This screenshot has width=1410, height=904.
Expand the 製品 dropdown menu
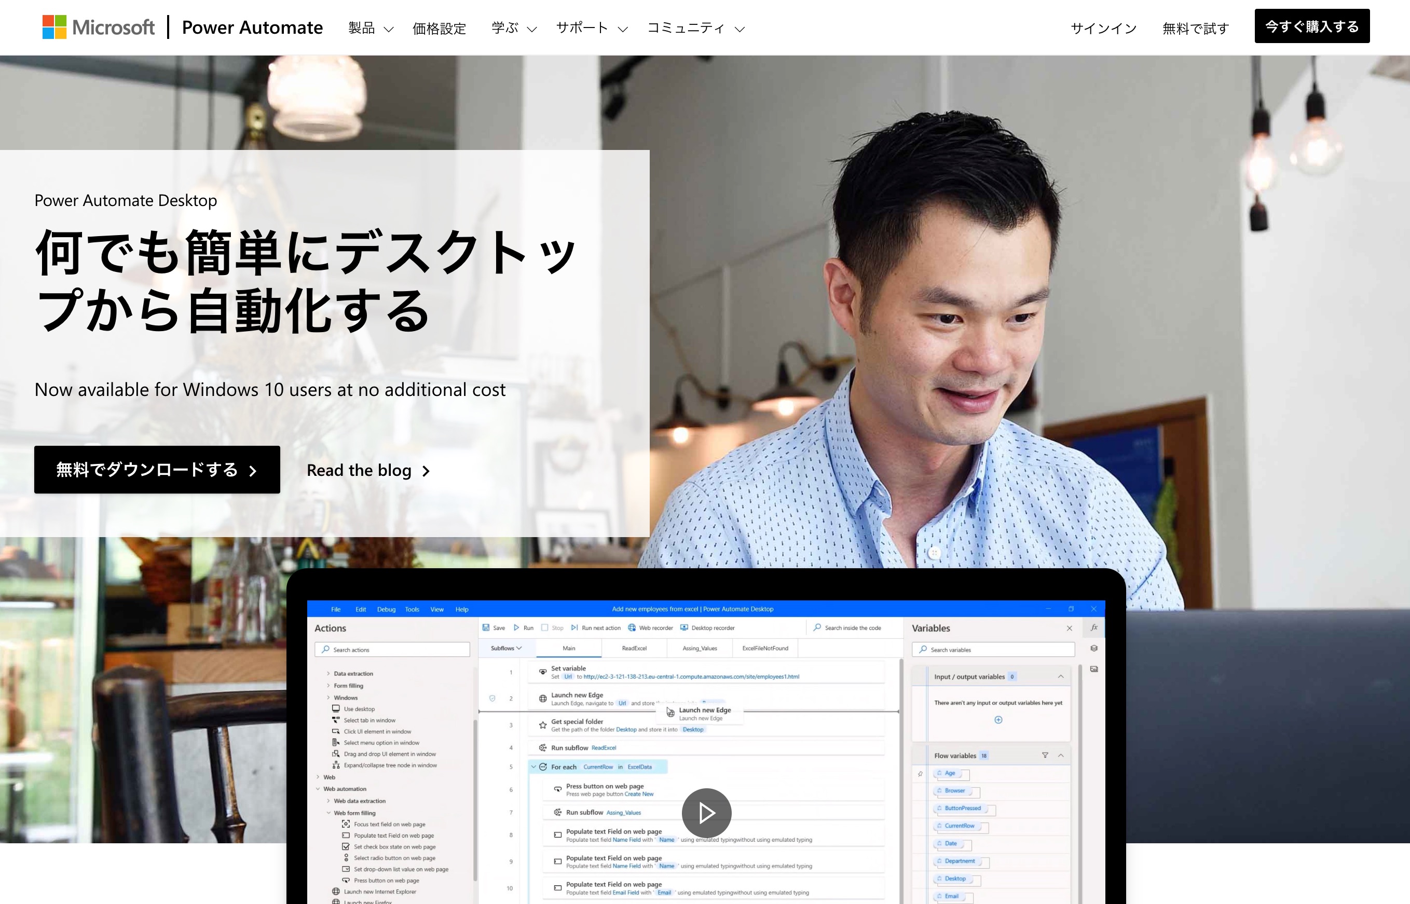371,28
